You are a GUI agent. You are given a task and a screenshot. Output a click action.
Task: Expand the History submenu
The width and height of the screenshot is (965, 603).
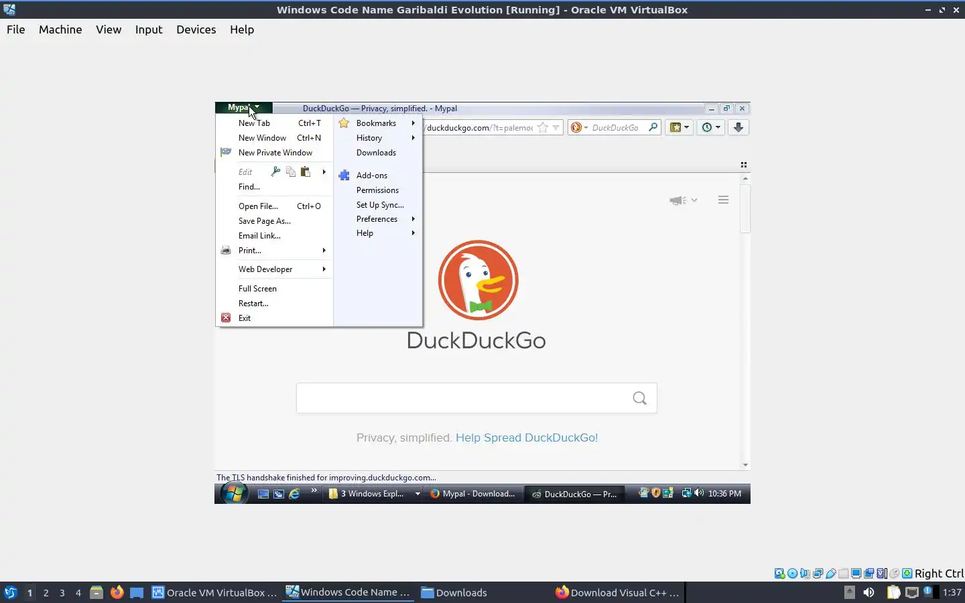413,138
